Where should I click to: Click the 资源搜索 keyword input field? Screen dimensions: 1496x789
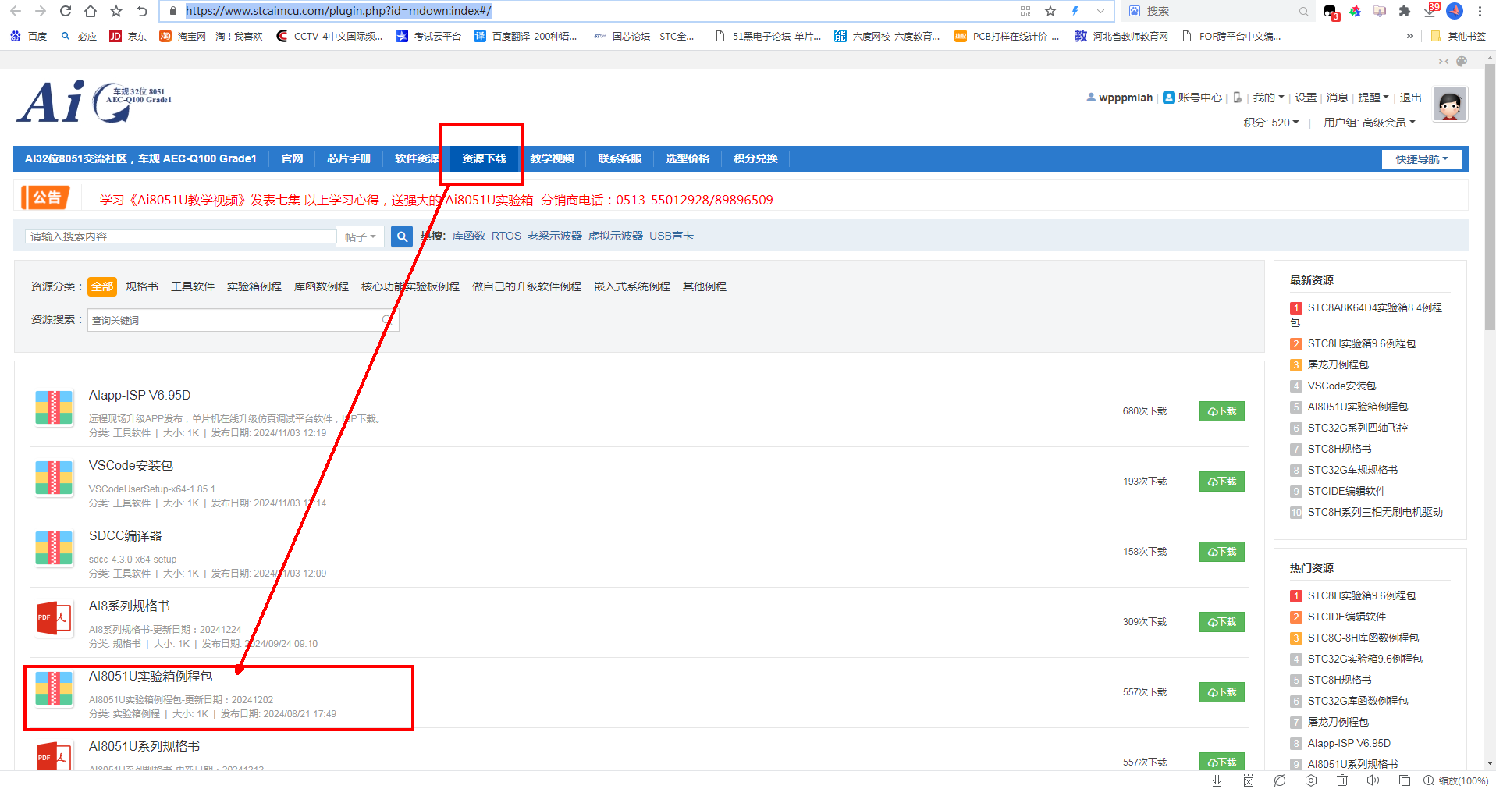(x=243, y=320)
